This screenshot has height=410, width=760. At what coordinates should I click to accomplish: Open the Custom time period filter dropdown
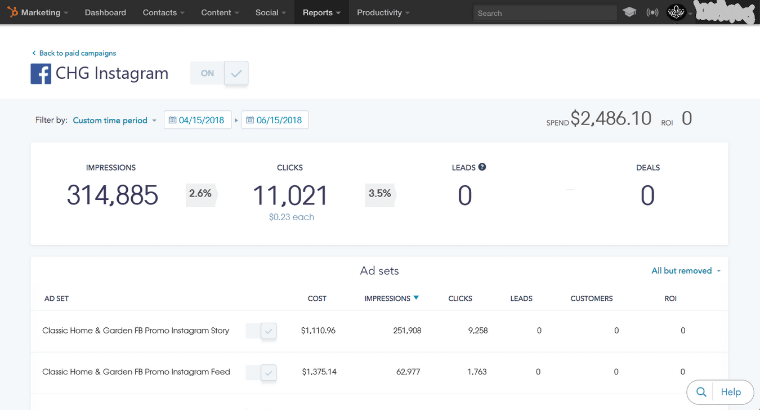115,120
